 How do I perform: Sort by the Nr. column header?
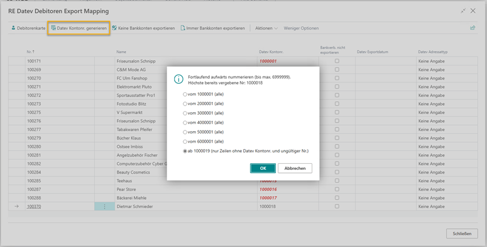[x=30, y=52]
